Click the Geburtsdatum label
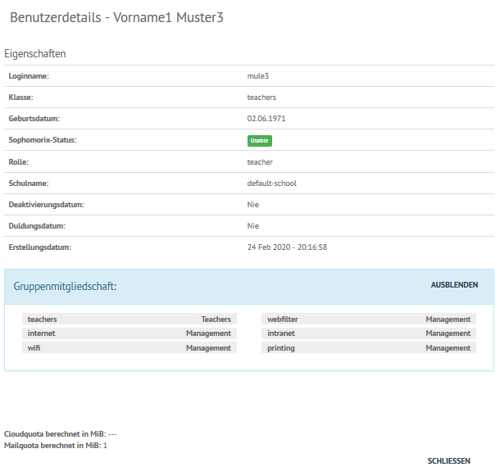The height and width of the screenshot is (476, 500). coord(34,119)
